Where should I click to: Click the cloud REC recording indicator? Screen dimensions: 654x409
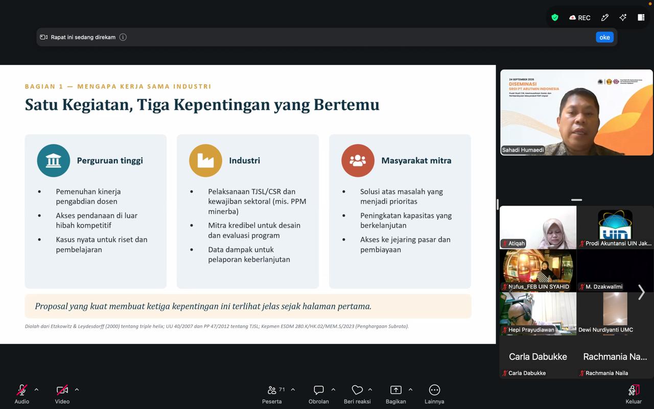(x=580, y=17)
